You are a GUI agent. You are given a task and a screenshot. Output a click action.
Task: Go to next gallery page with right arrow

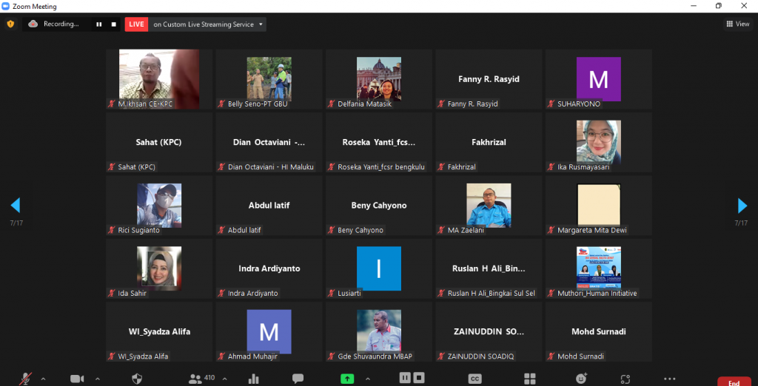[x=742, y=206]
